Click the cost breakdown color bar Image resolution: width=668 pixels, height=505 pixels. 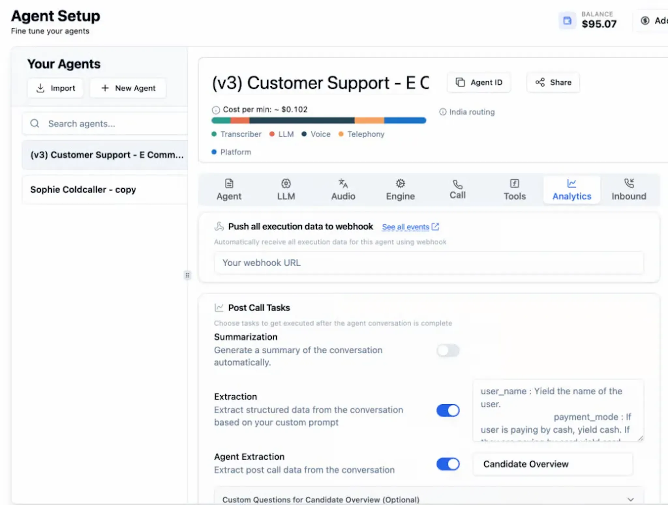point(319,120)
